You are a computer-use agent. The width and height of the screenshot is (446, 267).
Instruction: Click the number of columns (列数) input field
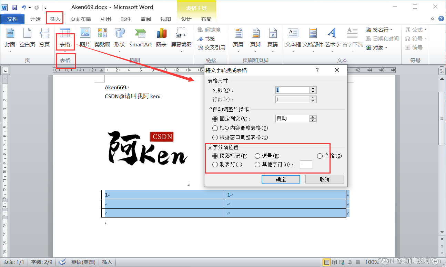coord(293,90)
